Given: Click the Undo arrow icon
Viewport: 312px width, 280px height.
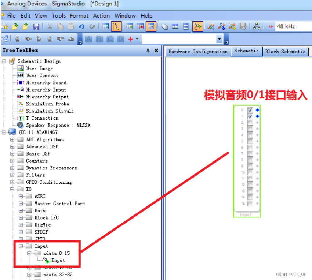Looking at the screenshot, I should point(81,26).
